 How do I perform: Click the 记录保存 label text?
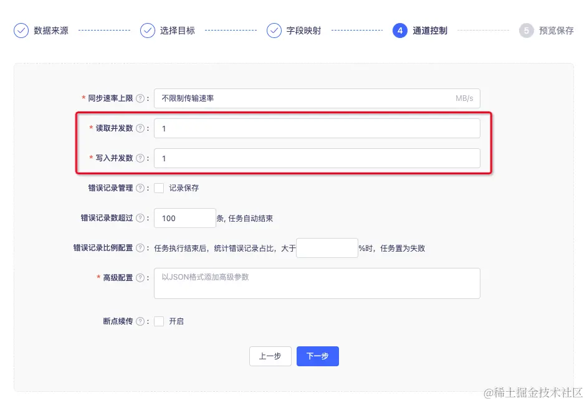pos(184,188)
